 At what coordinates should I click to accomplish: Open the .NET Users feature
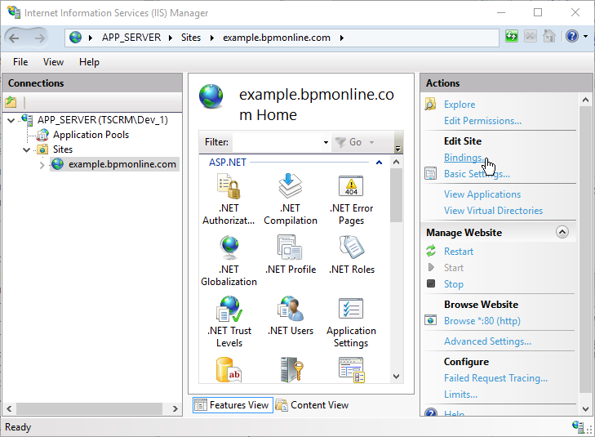(x=291, y=309)
